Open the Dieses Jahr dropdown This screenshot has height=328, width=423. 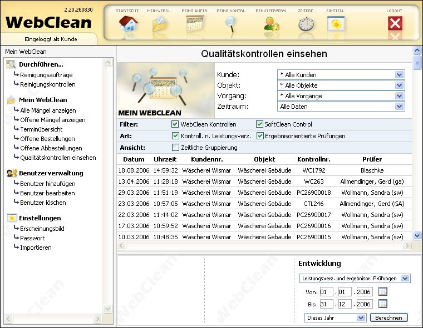tap(335, 317)
